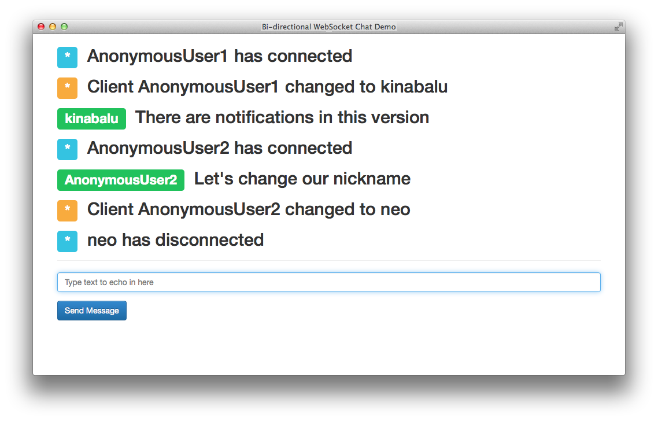Click the blue asterisk badge beside "AnonymousUser1 has connected"

(x=67, y=57)
